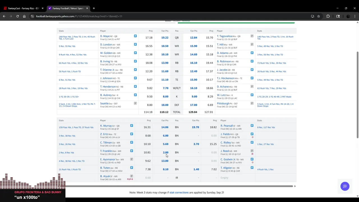Open notes icon for Pittsburgh defense

252,103
